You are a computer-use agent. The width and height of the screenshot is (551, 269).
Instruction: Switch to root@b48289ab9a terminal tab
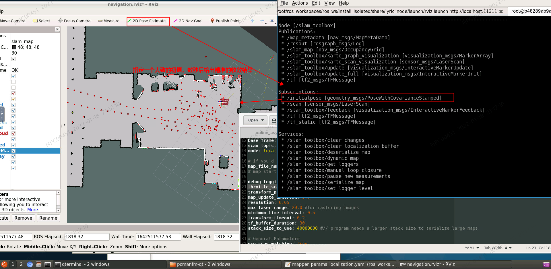(529, 11)
